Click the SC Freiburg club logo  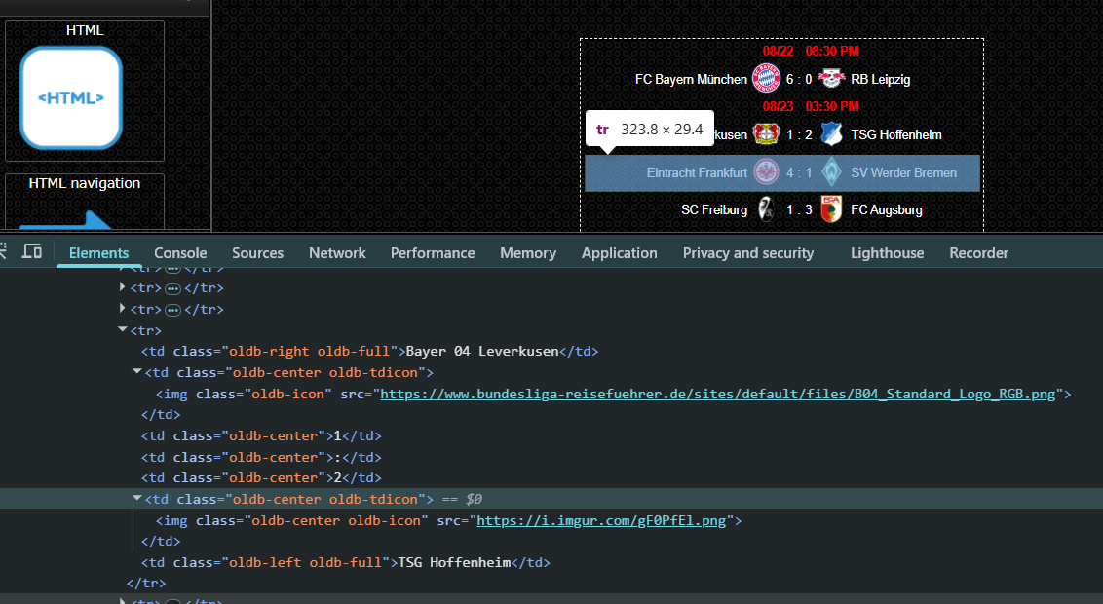(x=765, y=209)
